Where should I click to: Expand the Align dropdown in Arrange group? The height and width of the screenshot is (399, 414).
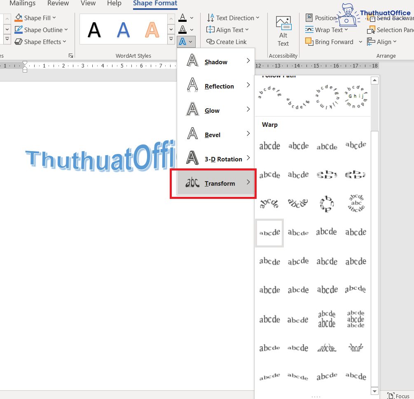[x=395, y=42]
